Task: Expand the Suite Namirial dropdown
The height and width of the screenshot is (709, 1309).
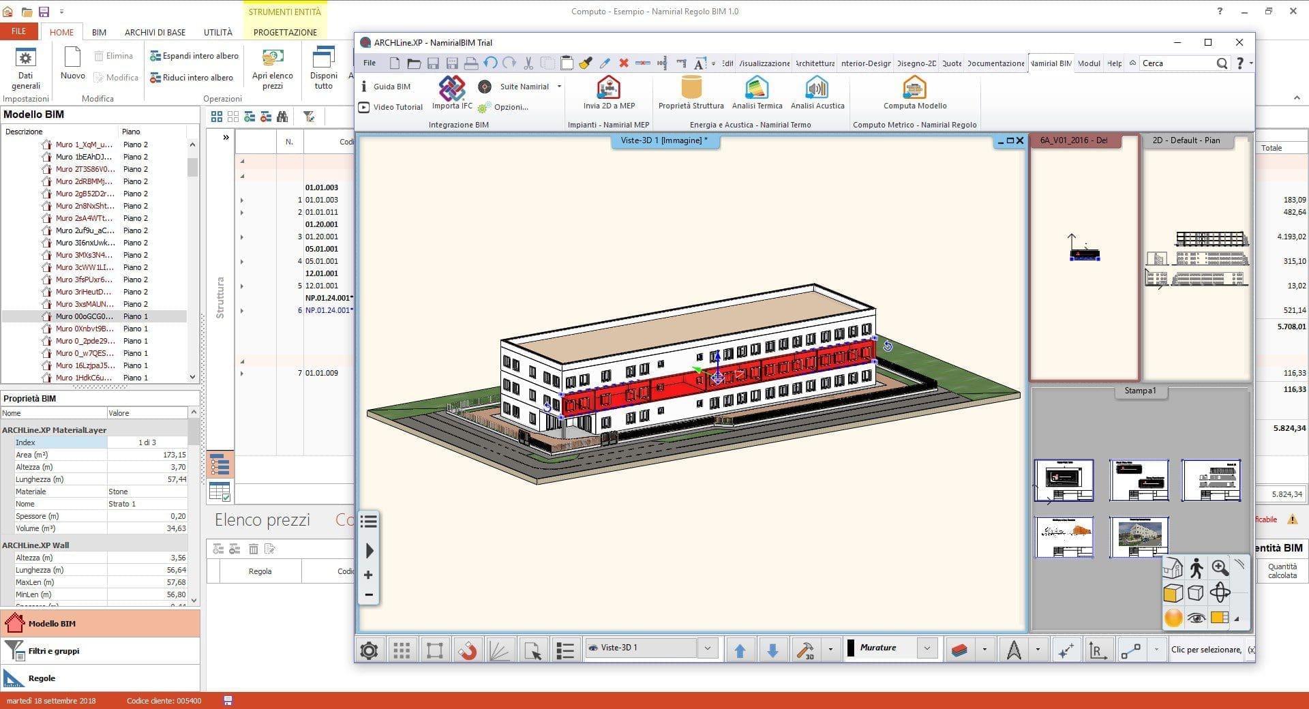Action: coord(559,87)
